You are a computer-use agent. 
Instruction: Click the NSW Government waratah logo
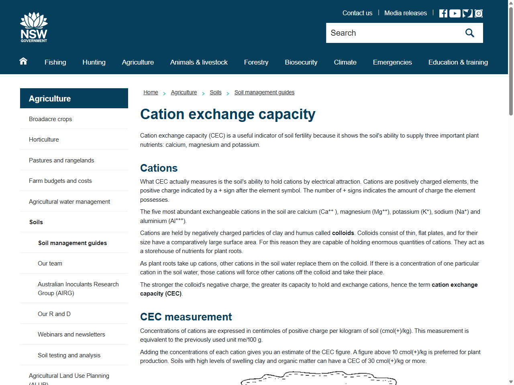(x=34, y=26)
